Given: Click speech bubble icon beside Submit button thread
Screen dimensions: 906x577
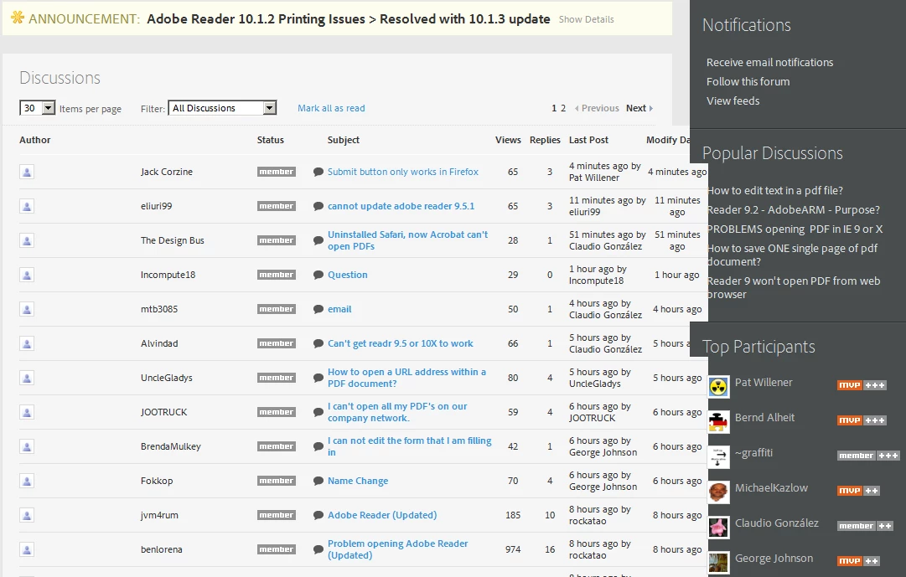Looking at the screenshot, I should [x=318, y=172].
